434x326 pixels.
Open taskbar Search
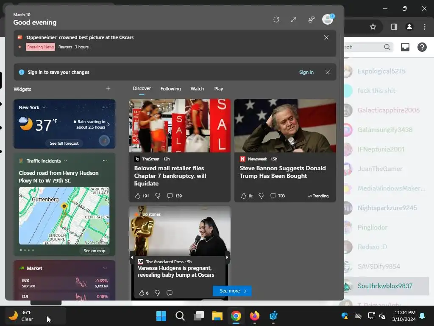(x=180, y=316)
